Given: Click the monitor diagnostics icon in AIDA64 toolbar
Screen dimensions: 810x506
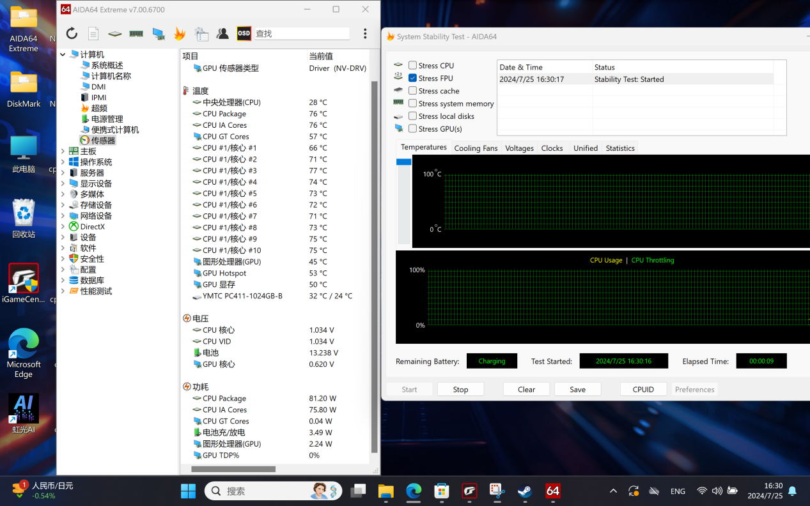Looking at the screenshot, I should (158, 34).
